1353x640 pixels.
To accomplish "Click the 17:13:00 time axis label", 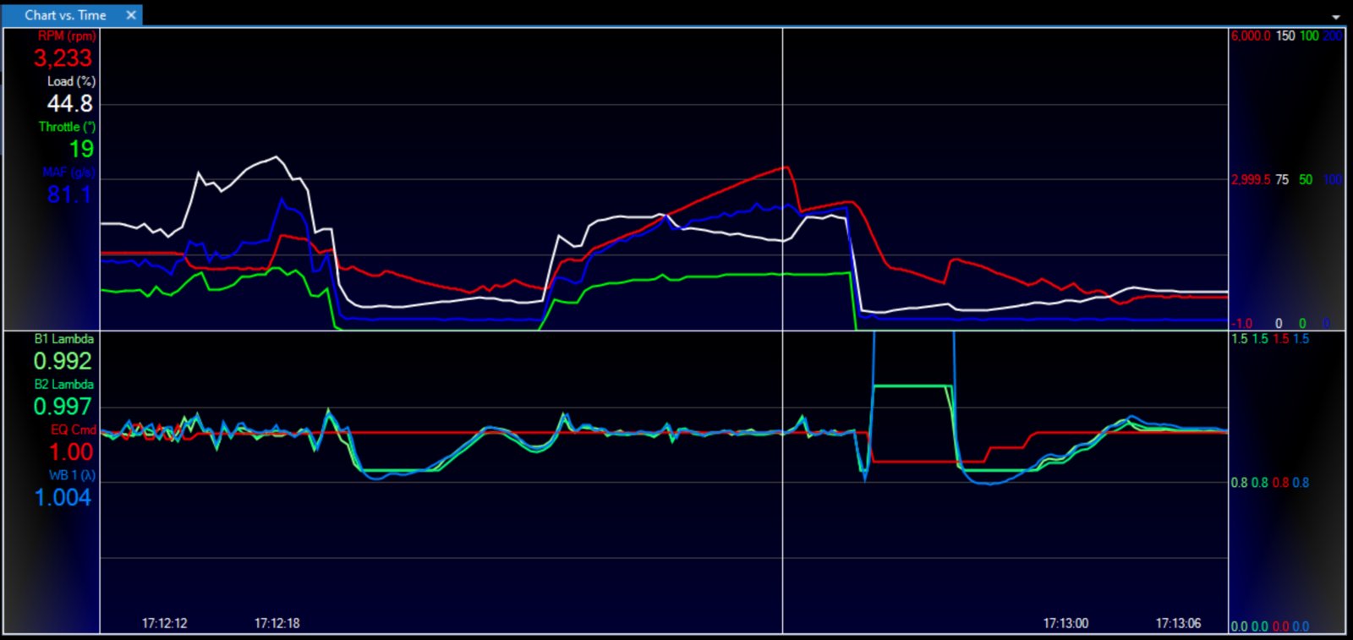I will click(x=1065, y=623).
